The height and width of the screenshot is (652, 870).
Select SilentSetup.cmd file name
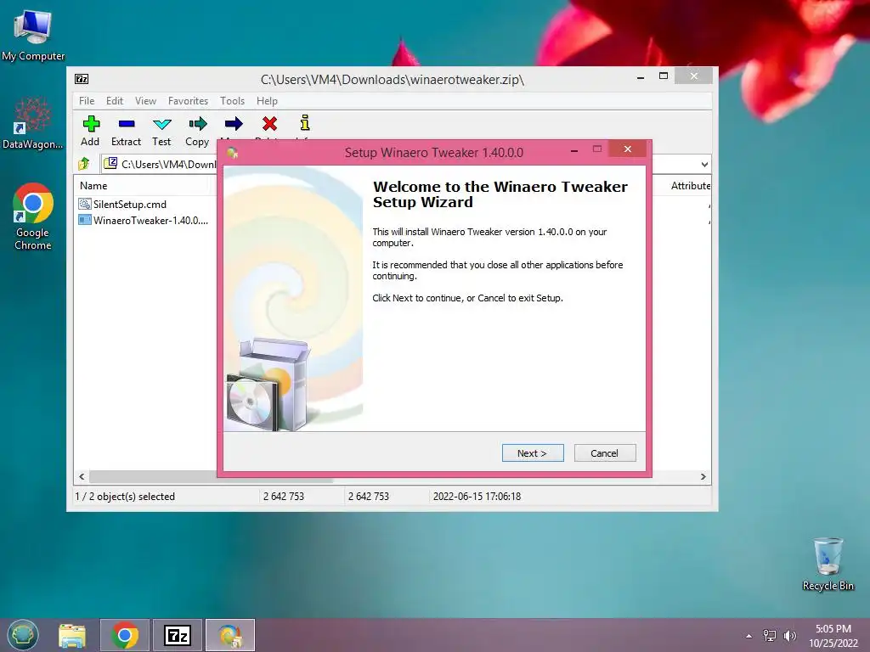(x=130, y=204)
